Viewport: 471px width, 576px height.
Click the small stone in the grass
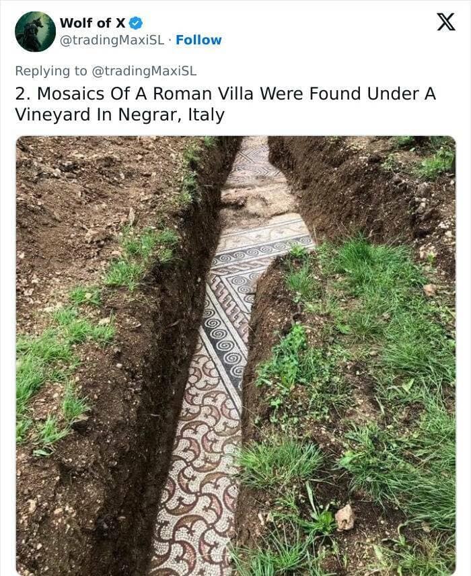pos(345,517)
